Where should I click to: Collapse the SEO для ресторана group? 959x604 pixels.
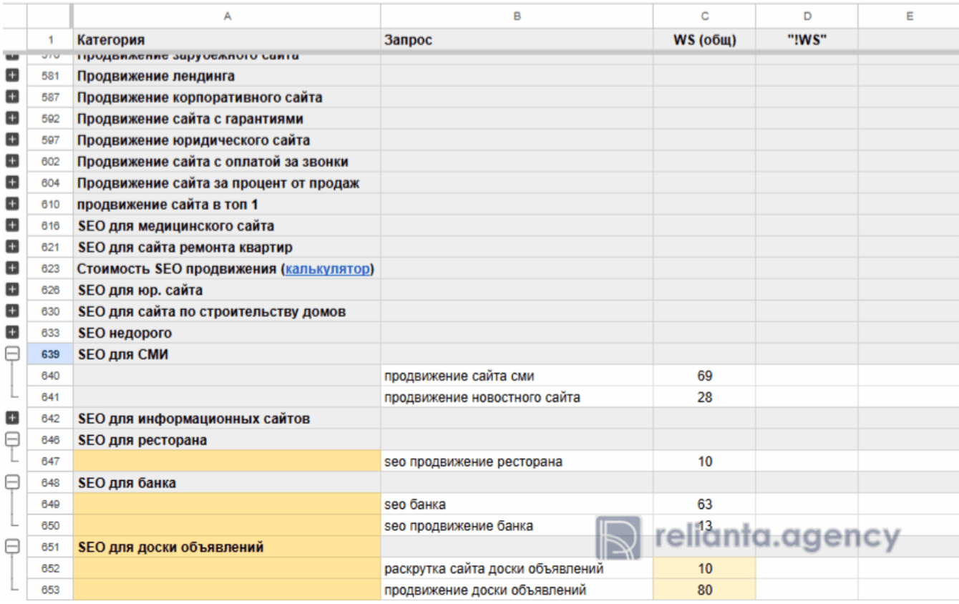(x=11, y=439)
